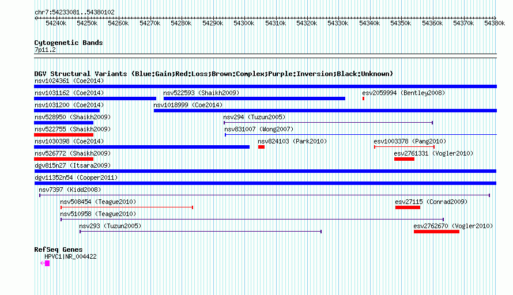Viewport: 513px width, 295px height.
Task: Click the 54300k ruler tick label
Action: pos(244,23)
